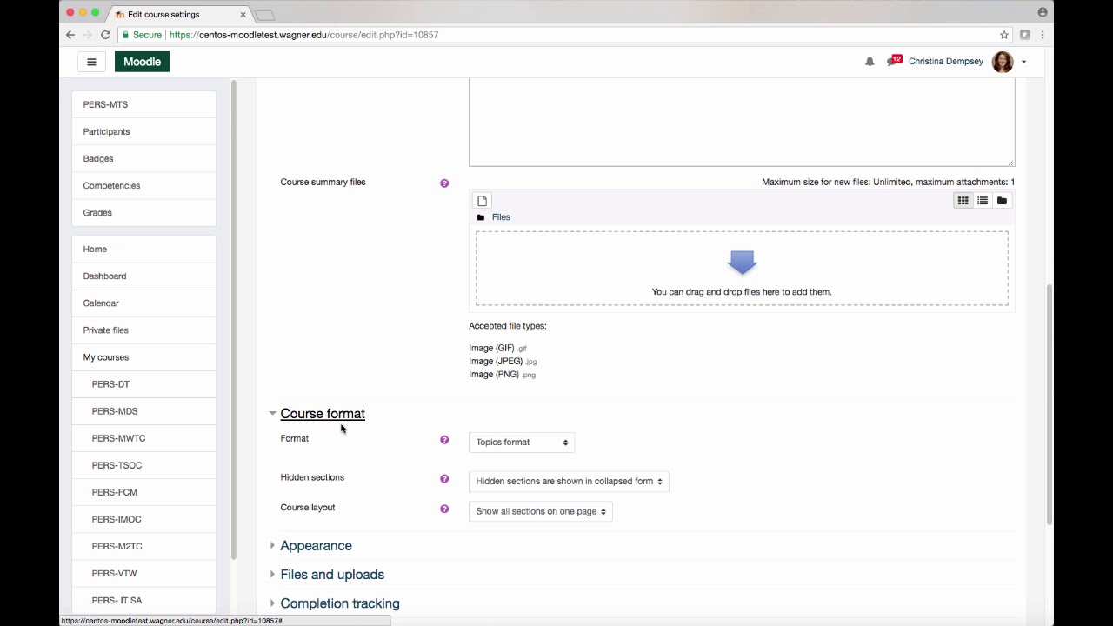Click the browser address bar URL

coord(303,35)
